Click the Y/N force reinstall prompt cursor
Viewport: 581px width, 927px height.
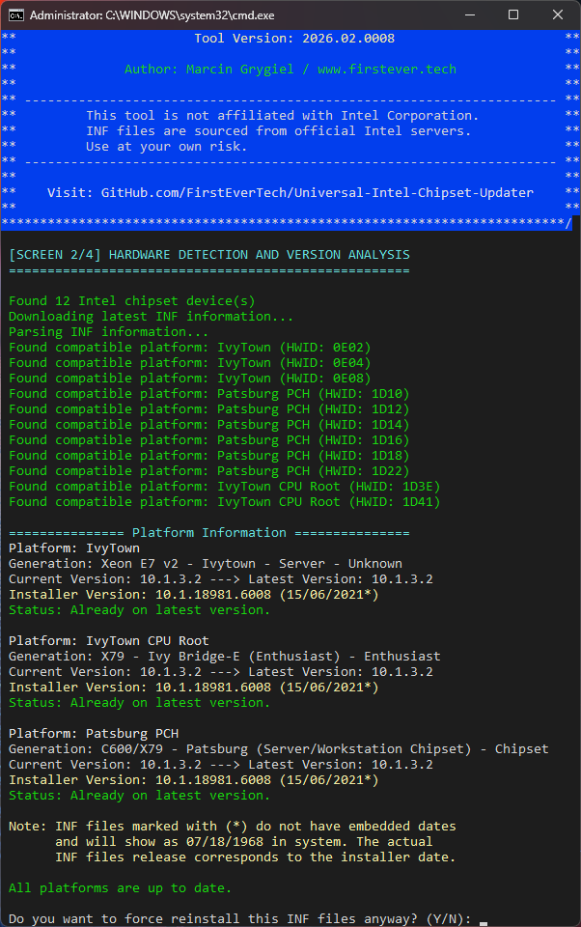pyautogui.click(x=483, y=919)
